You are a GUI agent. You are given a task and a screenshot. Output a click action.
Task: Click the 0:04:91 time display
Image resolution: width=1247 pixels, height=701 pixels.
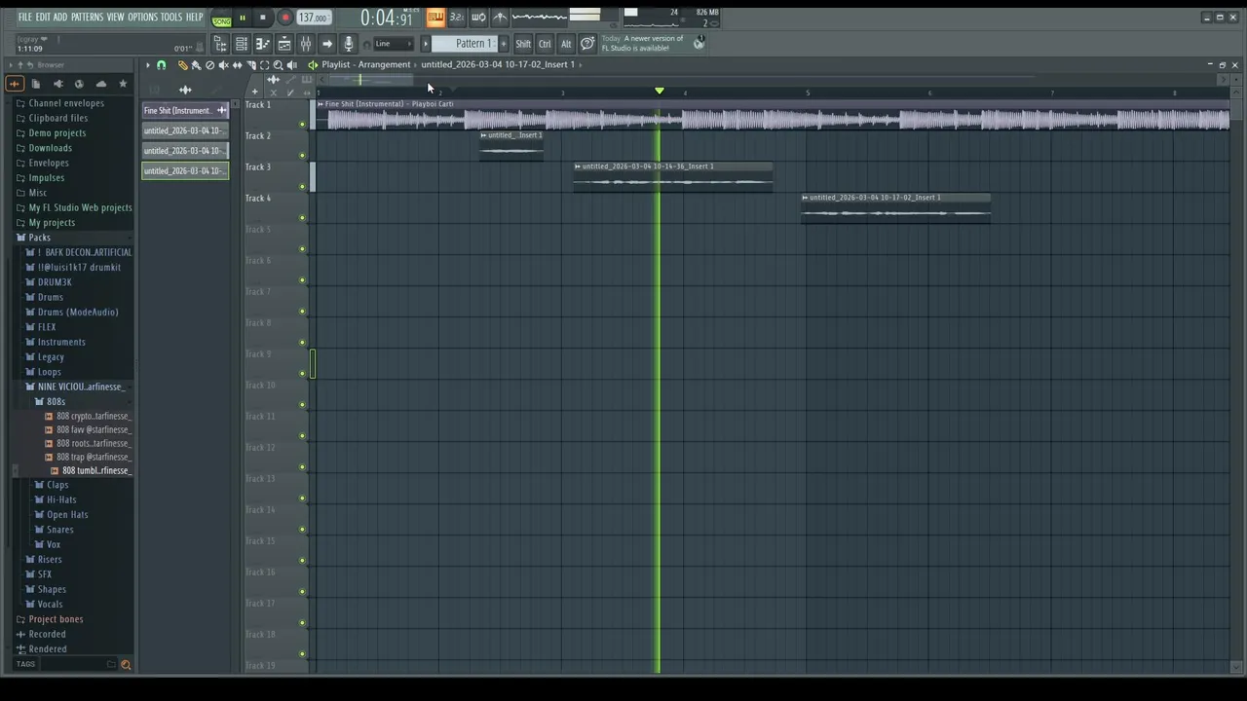point(387,18)
